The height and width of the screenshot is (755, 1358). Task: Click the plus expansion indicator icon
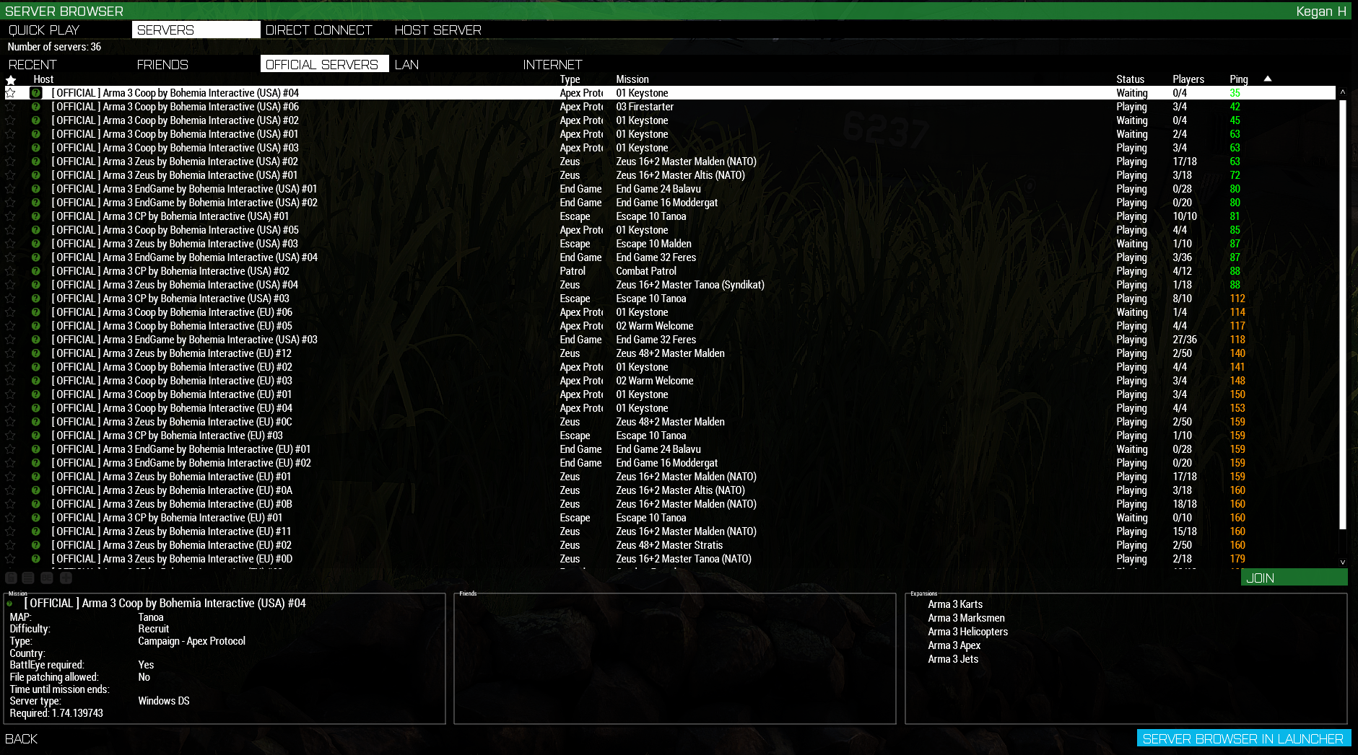66,578
